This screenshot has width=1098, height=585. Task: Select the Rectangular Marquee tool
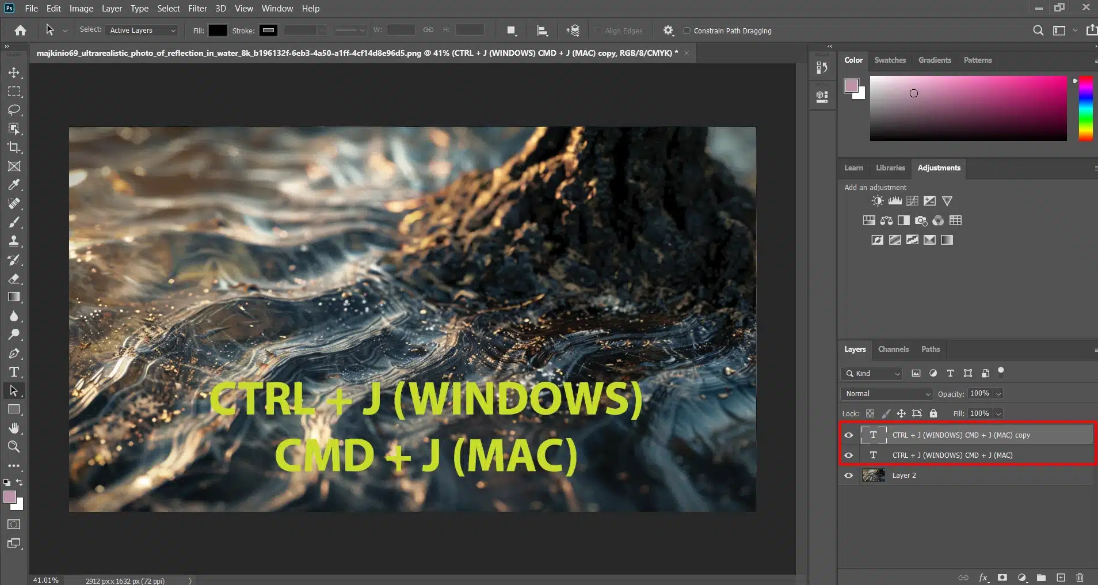click(14, 92)
